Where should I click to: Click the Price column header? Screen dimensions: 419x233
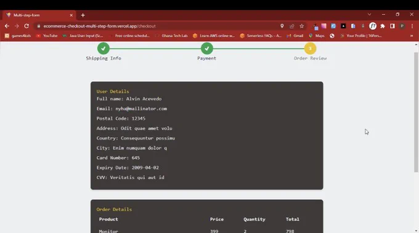click(x=217, y=219)
